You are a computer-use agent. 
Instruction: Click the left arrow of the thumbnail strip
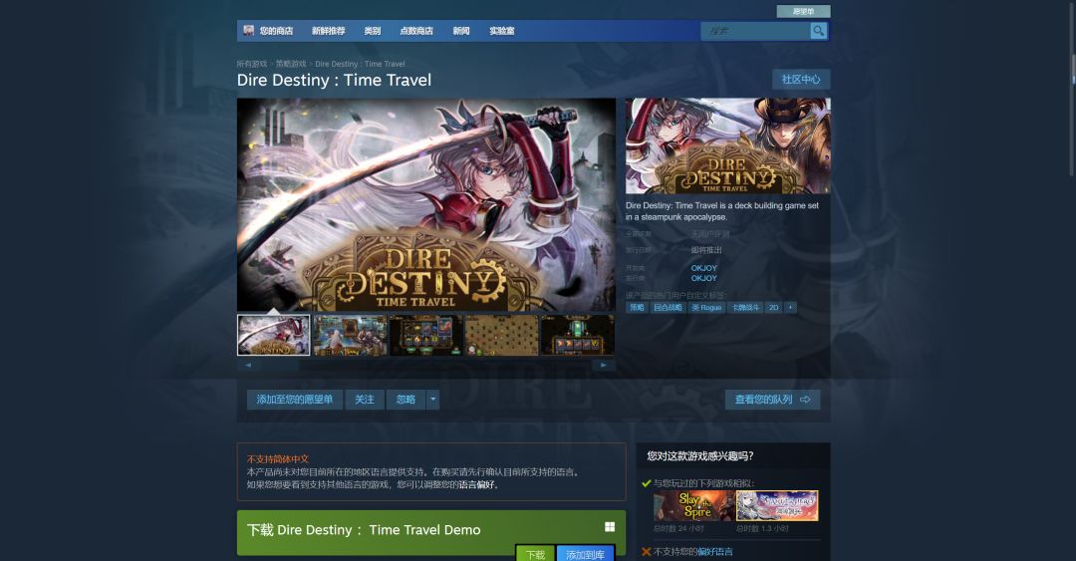click(248, 366)
